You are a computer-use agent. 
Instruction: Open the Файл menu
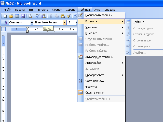click(8, 10)
